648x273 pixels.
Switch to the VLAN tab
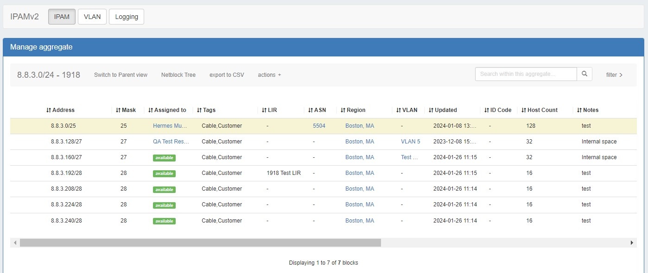pos(92,17)
